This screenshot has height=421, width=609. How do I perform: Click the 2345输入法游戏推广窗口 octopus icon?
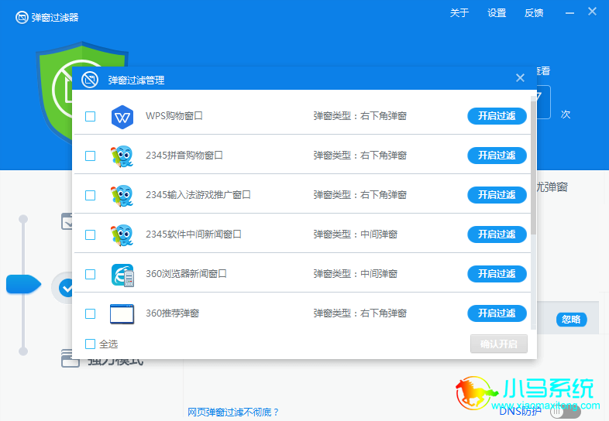(x=122, y=196)
